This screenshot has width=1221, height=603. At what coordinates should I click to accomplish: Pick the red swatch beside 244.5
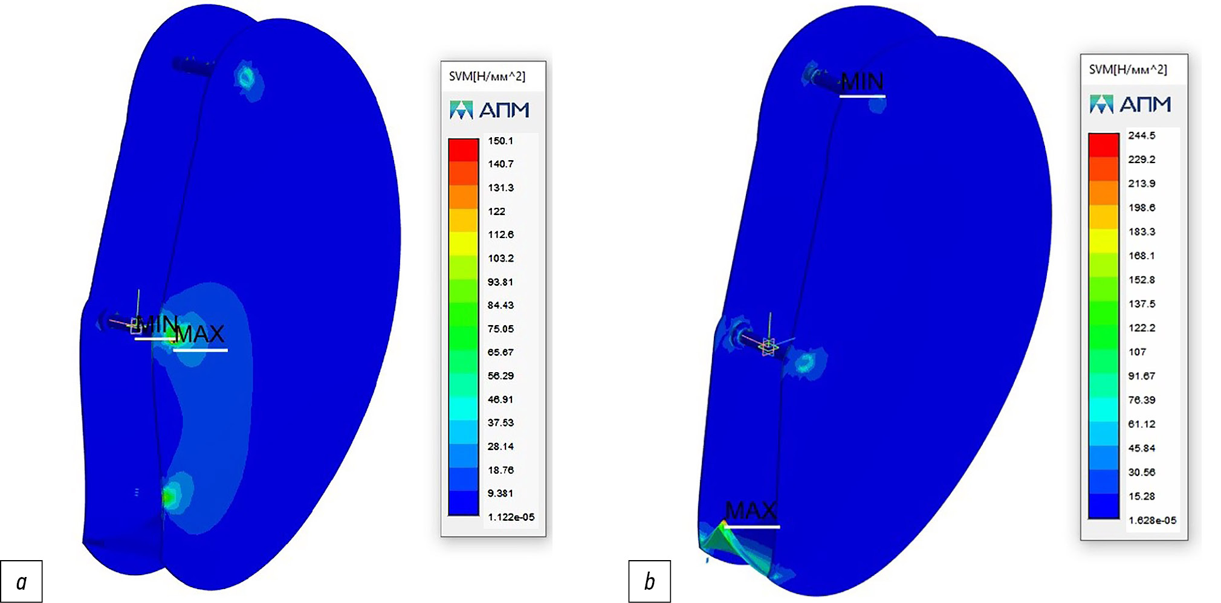(1103, 144)
